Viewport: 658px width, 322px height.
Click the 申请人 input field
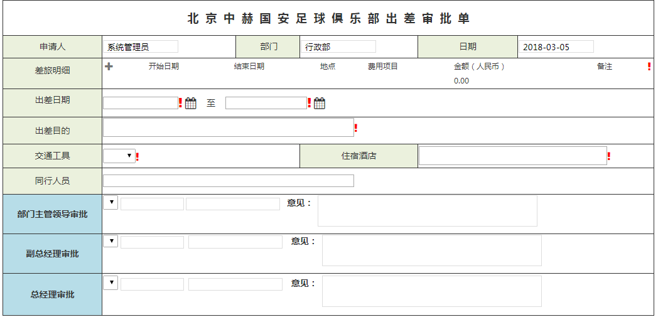pos(141,46)
